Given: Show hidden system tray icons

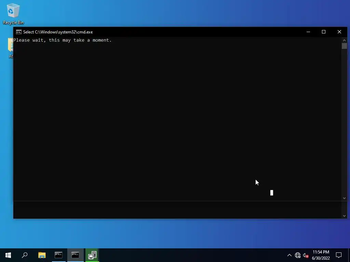Looking at the screenshot, I should 289,255.
